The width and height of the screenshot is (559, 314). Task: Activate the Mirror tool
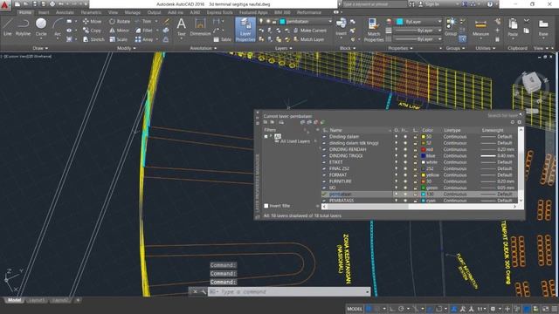tap(119, 31)
